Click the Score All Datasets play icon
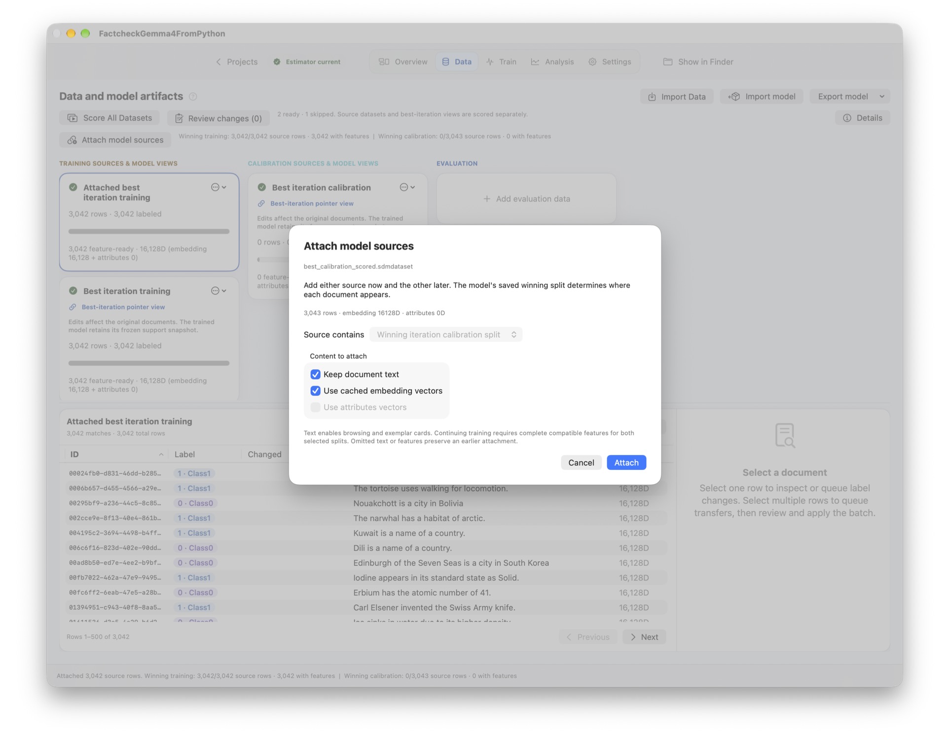Screen dimensions: 949x733 pos(73,118)
